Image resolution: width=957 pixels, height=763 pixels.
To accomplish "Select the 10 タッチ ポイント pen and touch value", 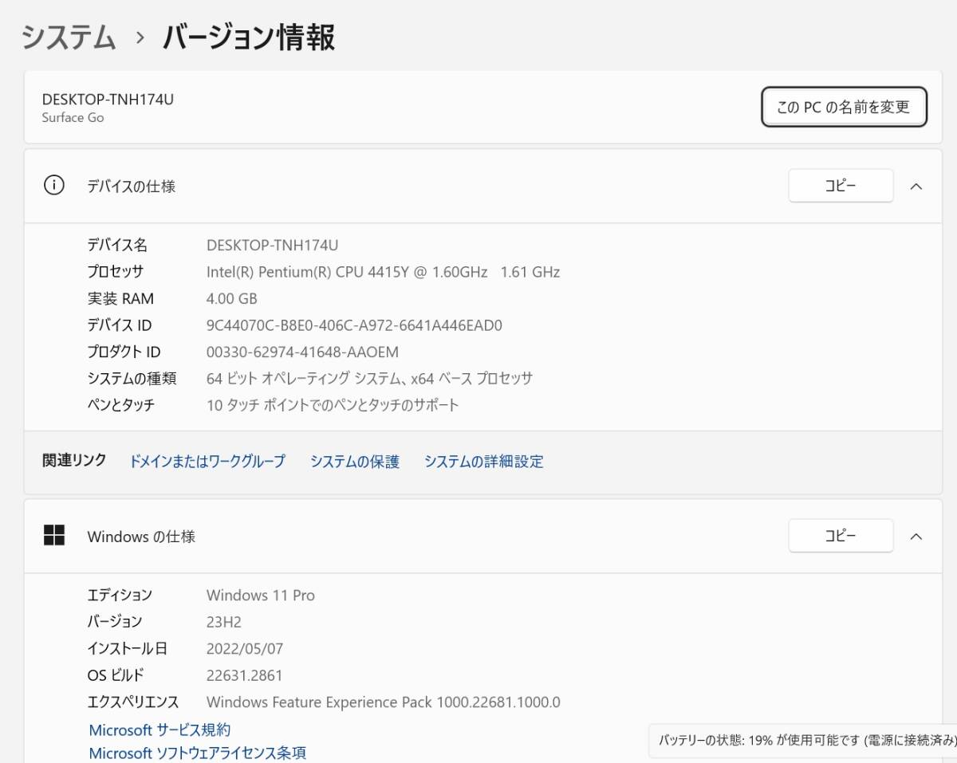I will [333, 405].
